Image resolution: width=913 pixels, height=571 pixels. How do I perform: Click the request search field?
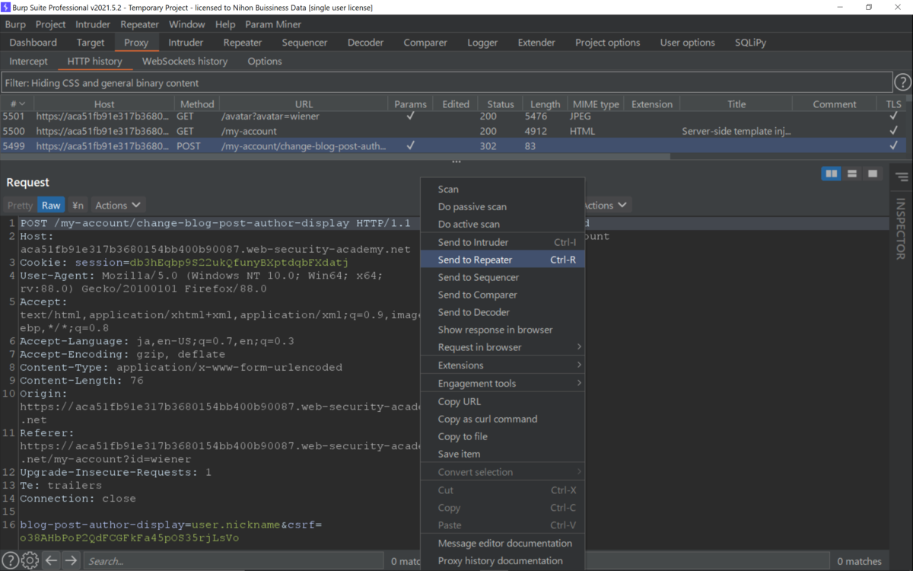(x=232, y=561)
